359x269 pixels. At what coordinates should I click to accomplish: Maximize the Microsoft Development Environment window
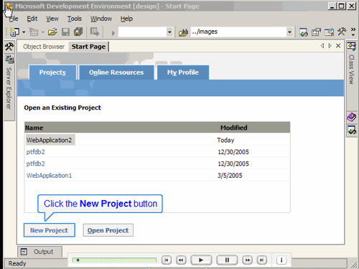(342, 6)
